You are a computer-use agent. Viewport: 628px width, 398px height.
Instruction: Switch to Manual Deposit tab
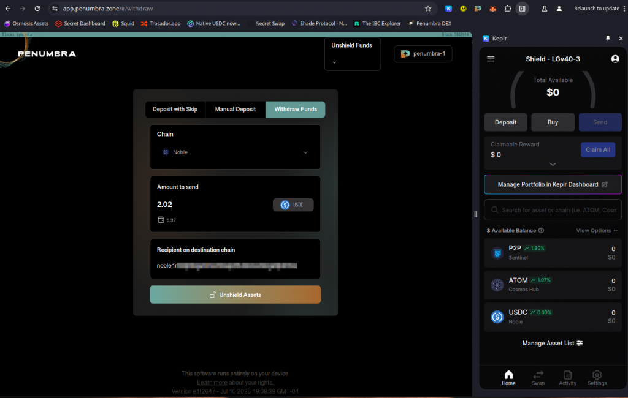pyautogui.click(x=235, y=109)
